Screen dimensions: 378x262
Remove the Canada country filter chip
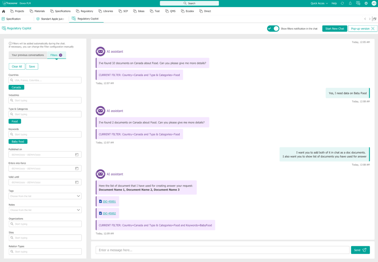[16, 87]
